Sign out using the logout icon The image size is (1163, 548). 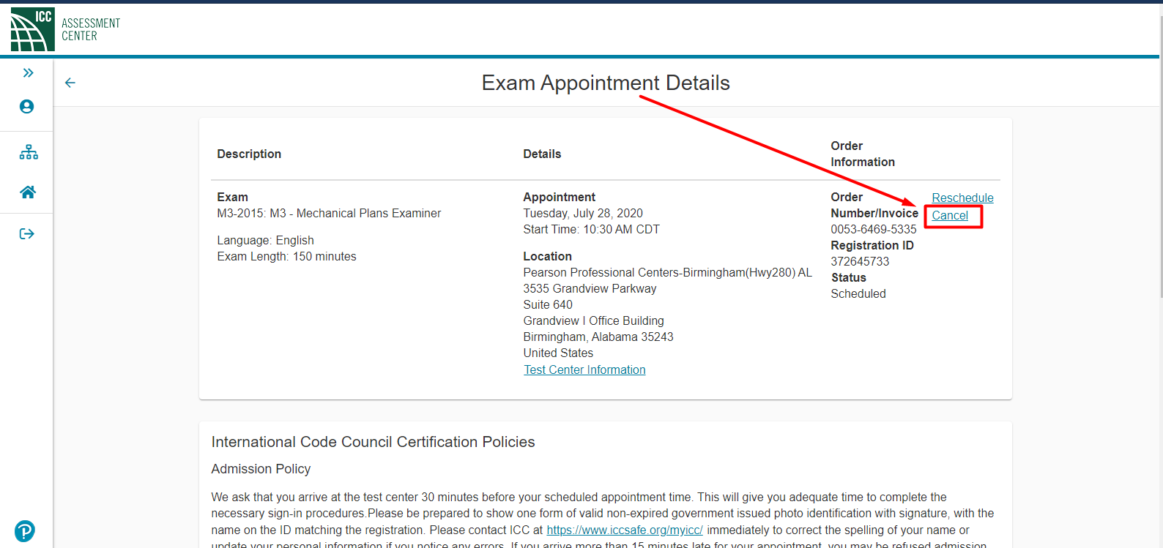coord(26,233)
